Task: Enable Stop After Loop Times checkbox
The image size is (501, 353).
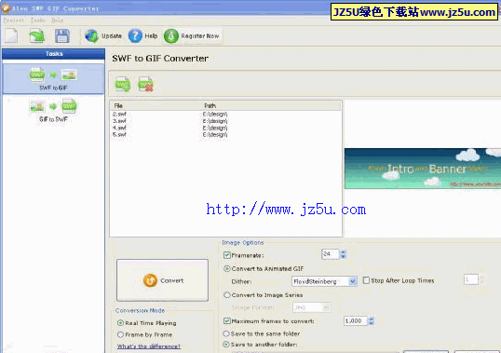Action: coord(366,280)
